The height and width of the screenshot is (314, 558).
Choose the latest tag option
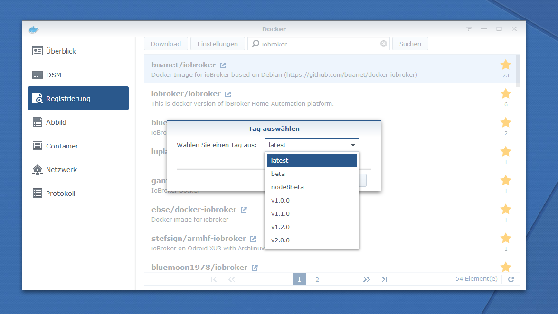pos(312,160)
